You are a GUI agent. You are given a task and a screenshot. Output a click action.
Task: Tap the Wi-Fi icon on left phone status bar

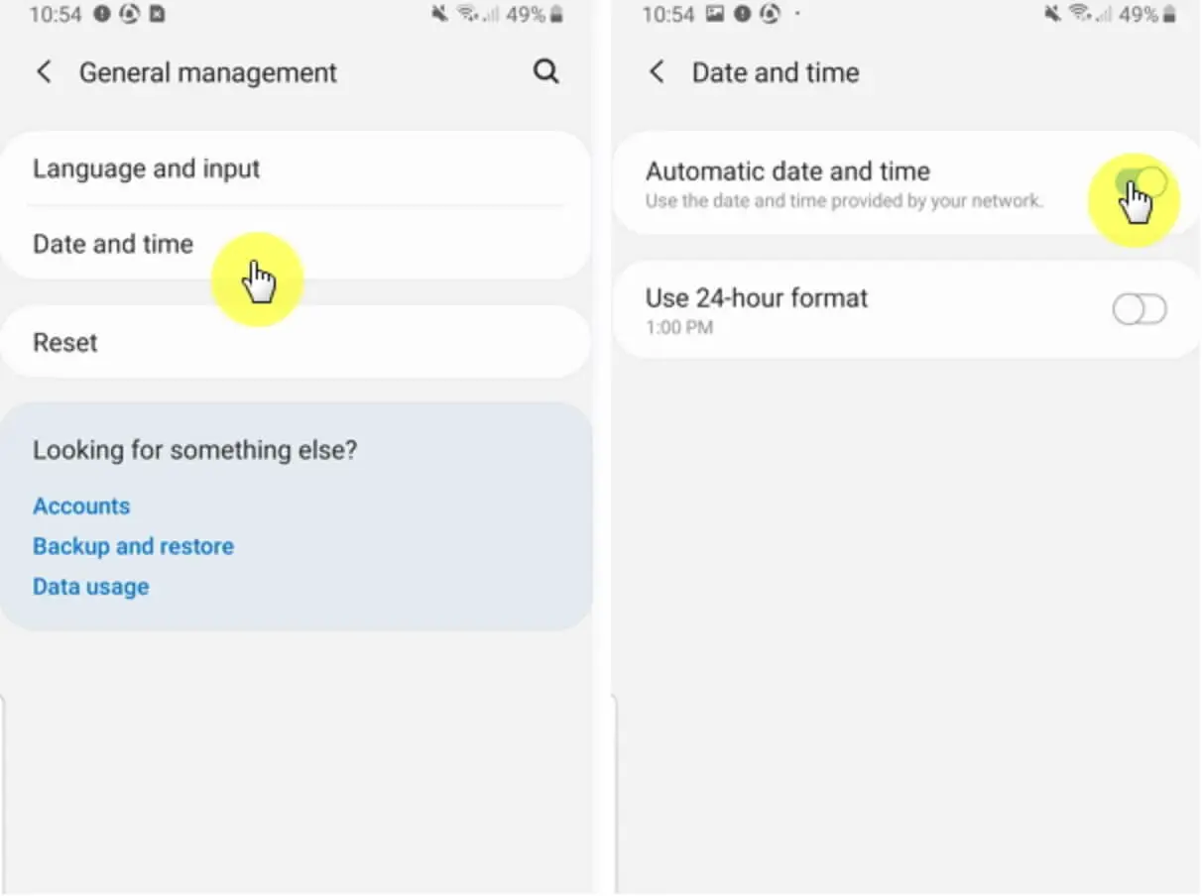click(464, 15)
